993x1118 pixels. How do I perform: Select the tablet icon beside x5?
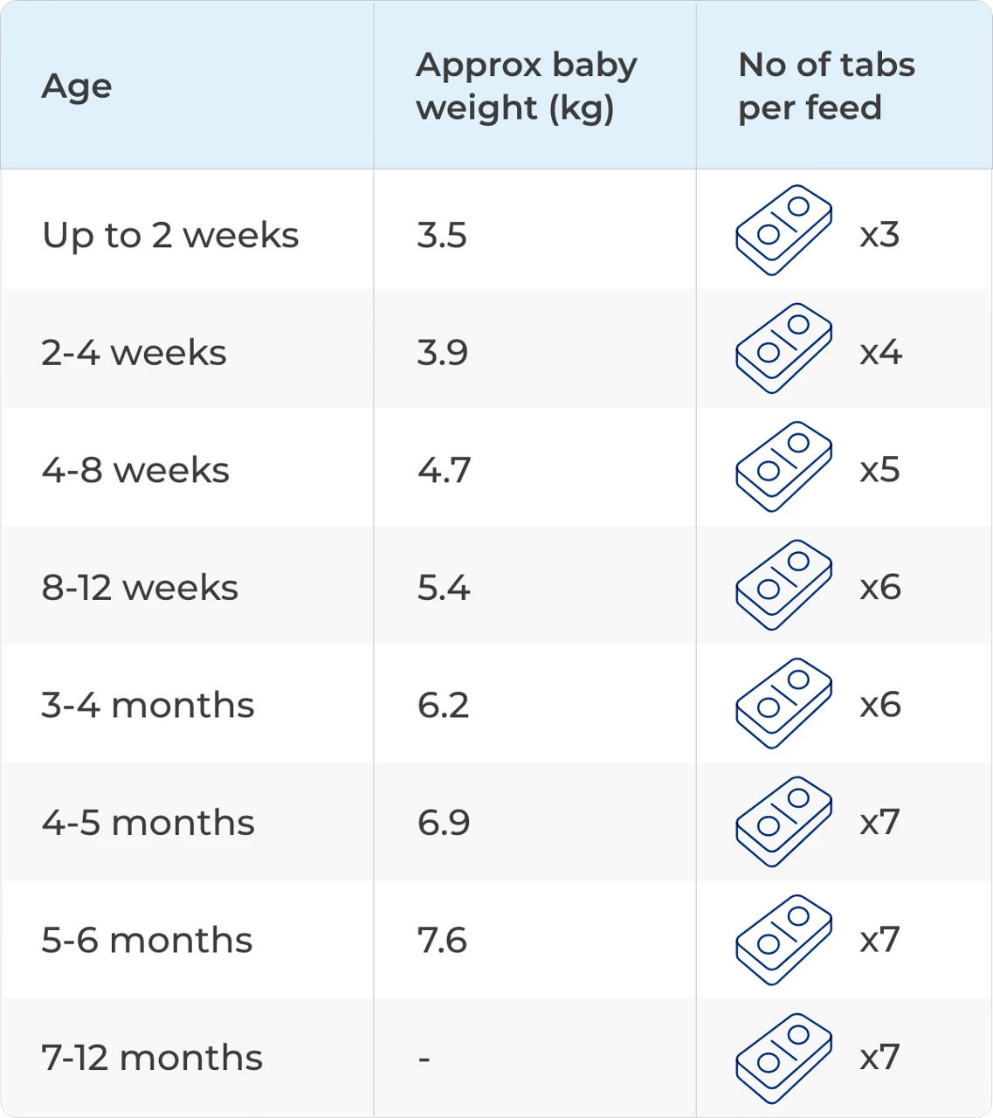pyautogui.click(x=783, y=466)
